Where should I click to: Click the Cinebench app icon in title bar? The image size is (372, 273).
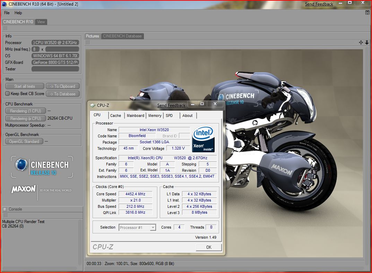click(x=4, y=4)
